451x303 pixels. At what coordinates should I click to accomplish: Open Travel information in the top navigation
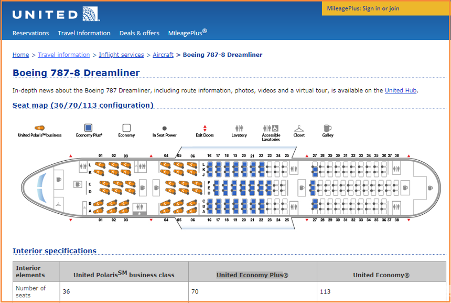click(84, 33)
